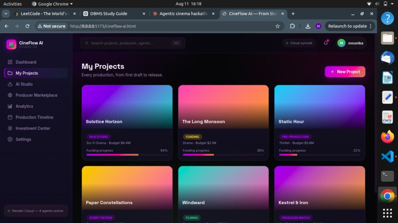This screenshot has width=398, height=223.
Task: Open the Static Hour project card
Action: (319, 123)
